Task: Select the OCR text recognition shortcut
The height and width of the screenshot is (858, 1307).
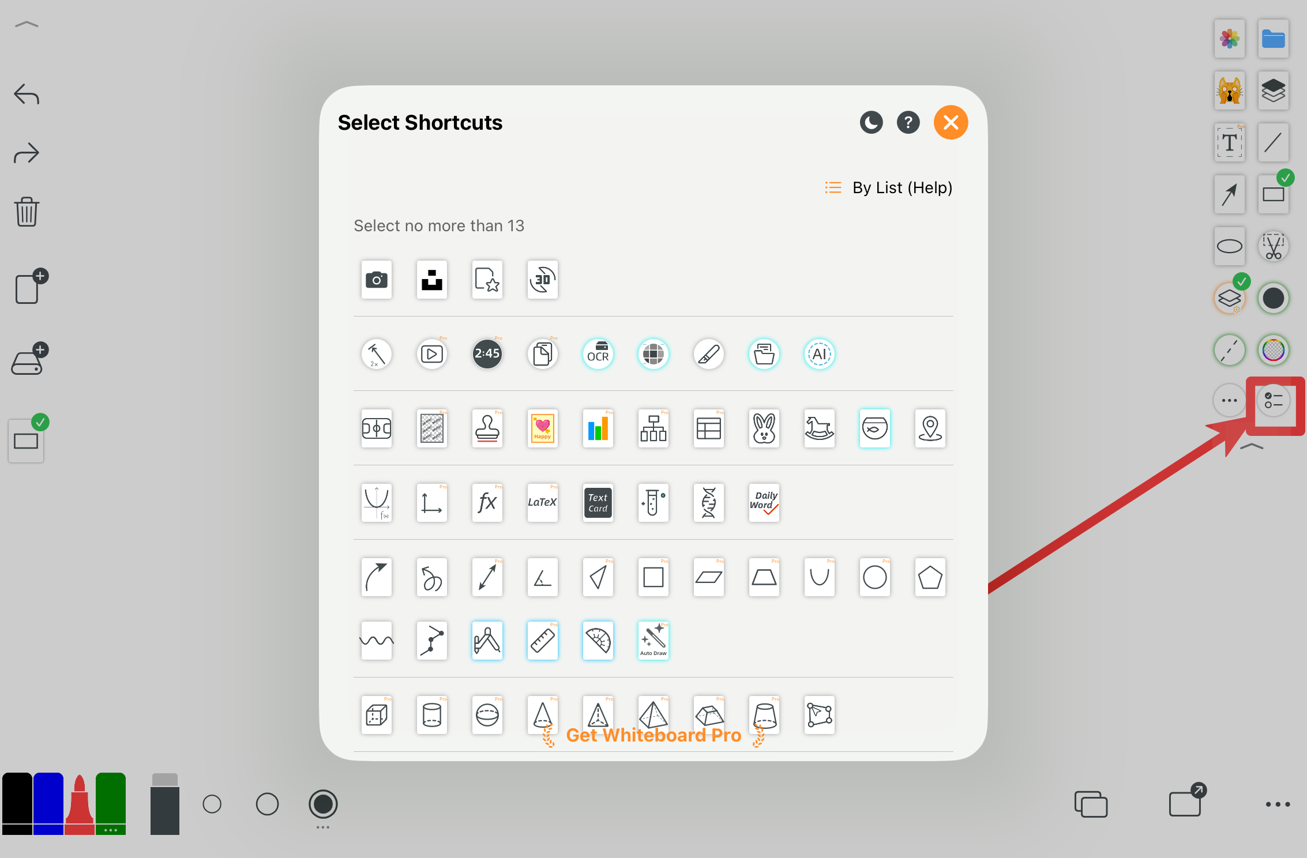Action: click(598, 354)
